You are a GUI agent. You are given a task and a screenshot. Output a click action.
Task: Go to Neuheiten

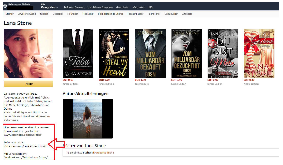[73, 14]
